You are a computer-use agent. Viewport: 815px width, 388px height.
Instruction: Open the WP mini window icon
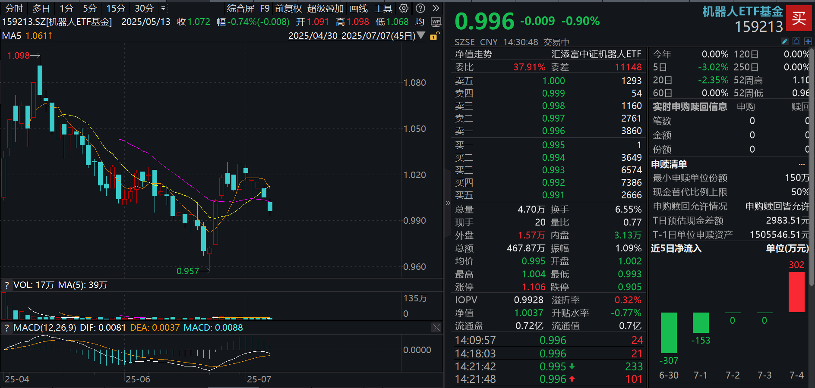coord(436,22)
